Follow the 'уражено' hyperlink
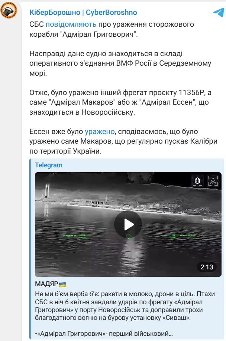226x341 pixels. pyautogui.click(x=100, y=132)
